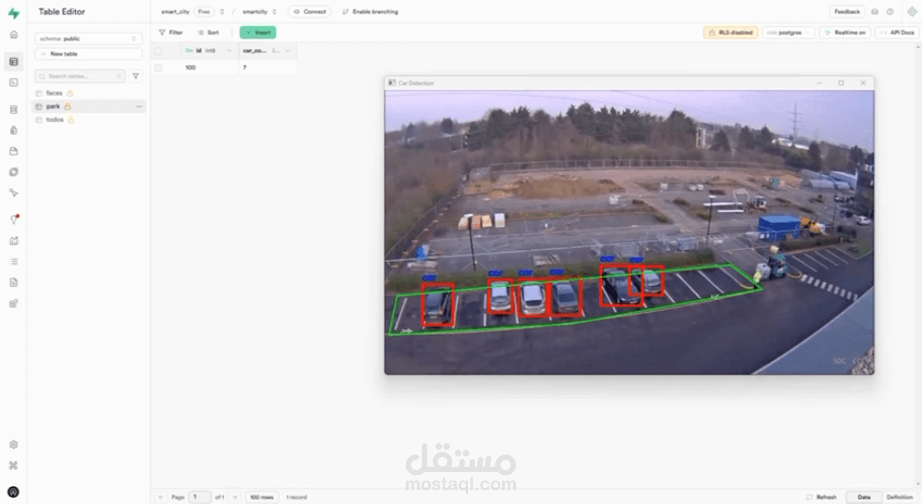This screenshot has width=922, height=504.
Task: Open API Docs button in toolbar
Action: (897, 33)
